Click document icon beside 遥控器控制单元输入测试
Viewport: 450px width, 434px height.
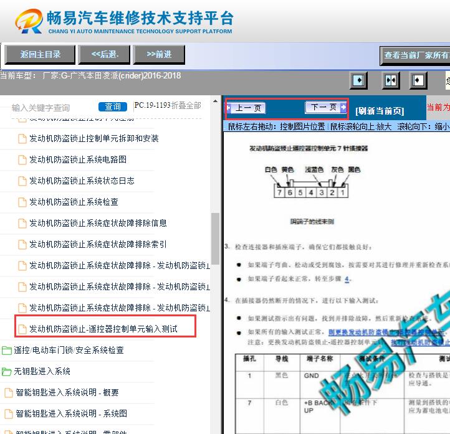click(22, 329)
